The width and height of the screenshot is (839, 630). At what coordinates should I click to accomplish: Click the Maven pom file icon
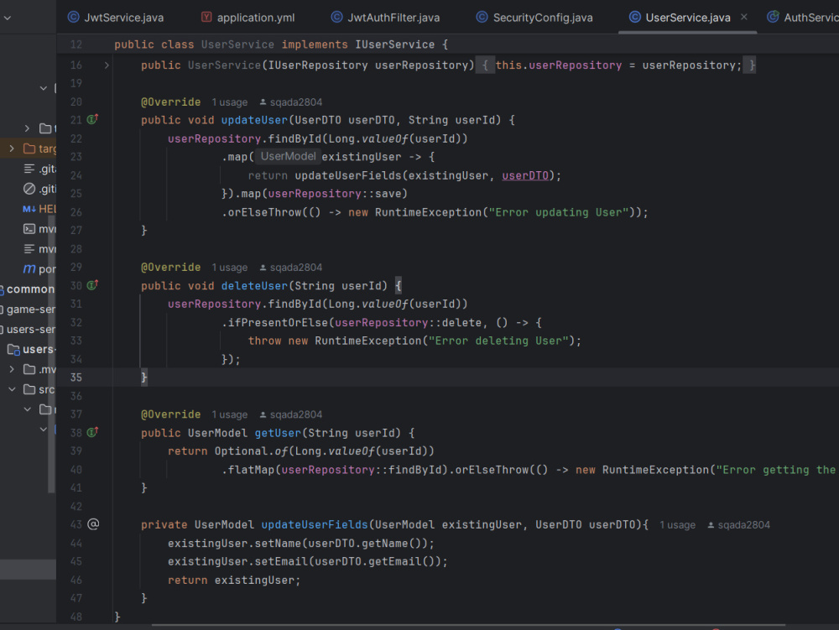click(29, 269)
